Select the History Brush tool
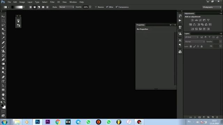 click(3, 55)
